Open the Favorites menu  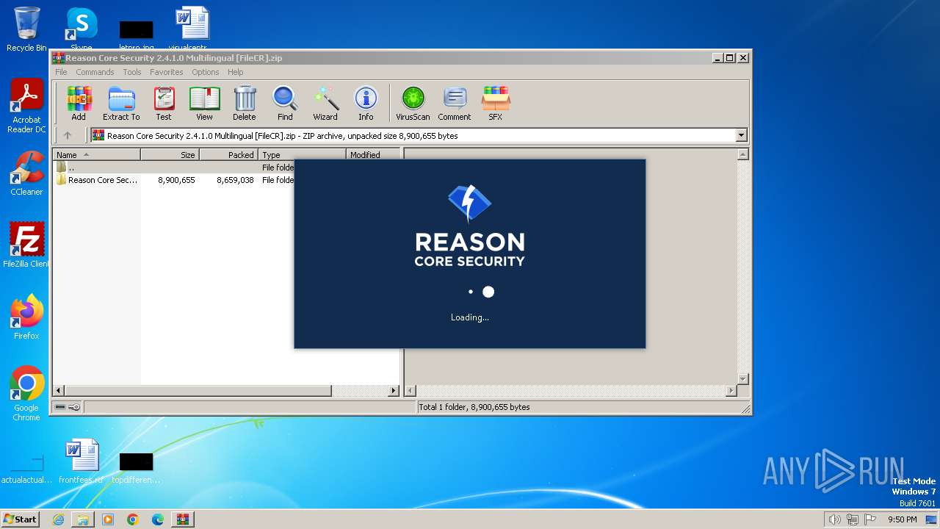[x=167, y=72]
